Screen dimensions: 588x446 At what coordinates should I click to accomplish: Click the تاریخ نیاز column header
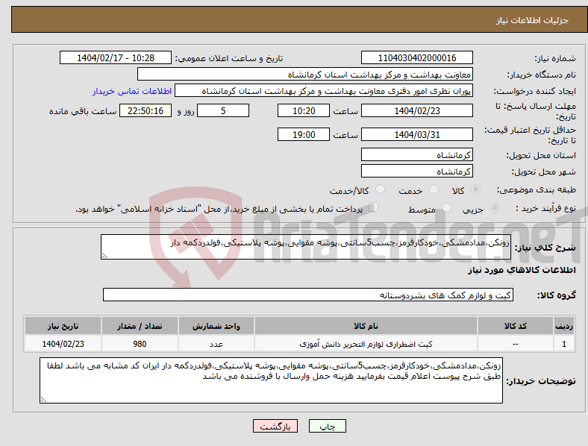pyautogui.click(x=63, y=326)
